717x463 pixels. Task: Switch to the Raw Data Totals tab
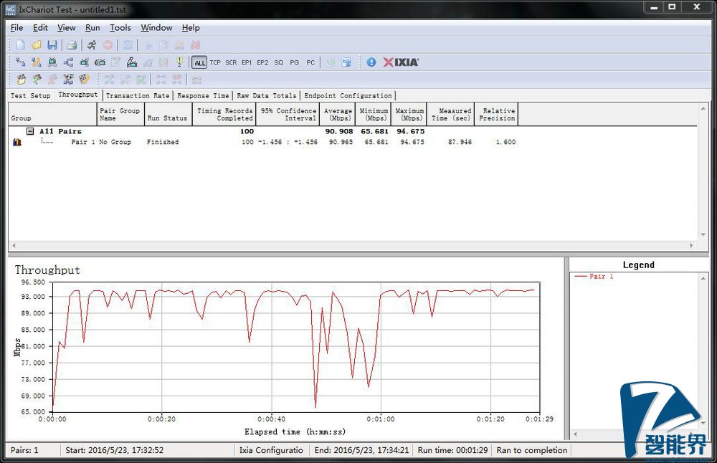coord(266,95)
